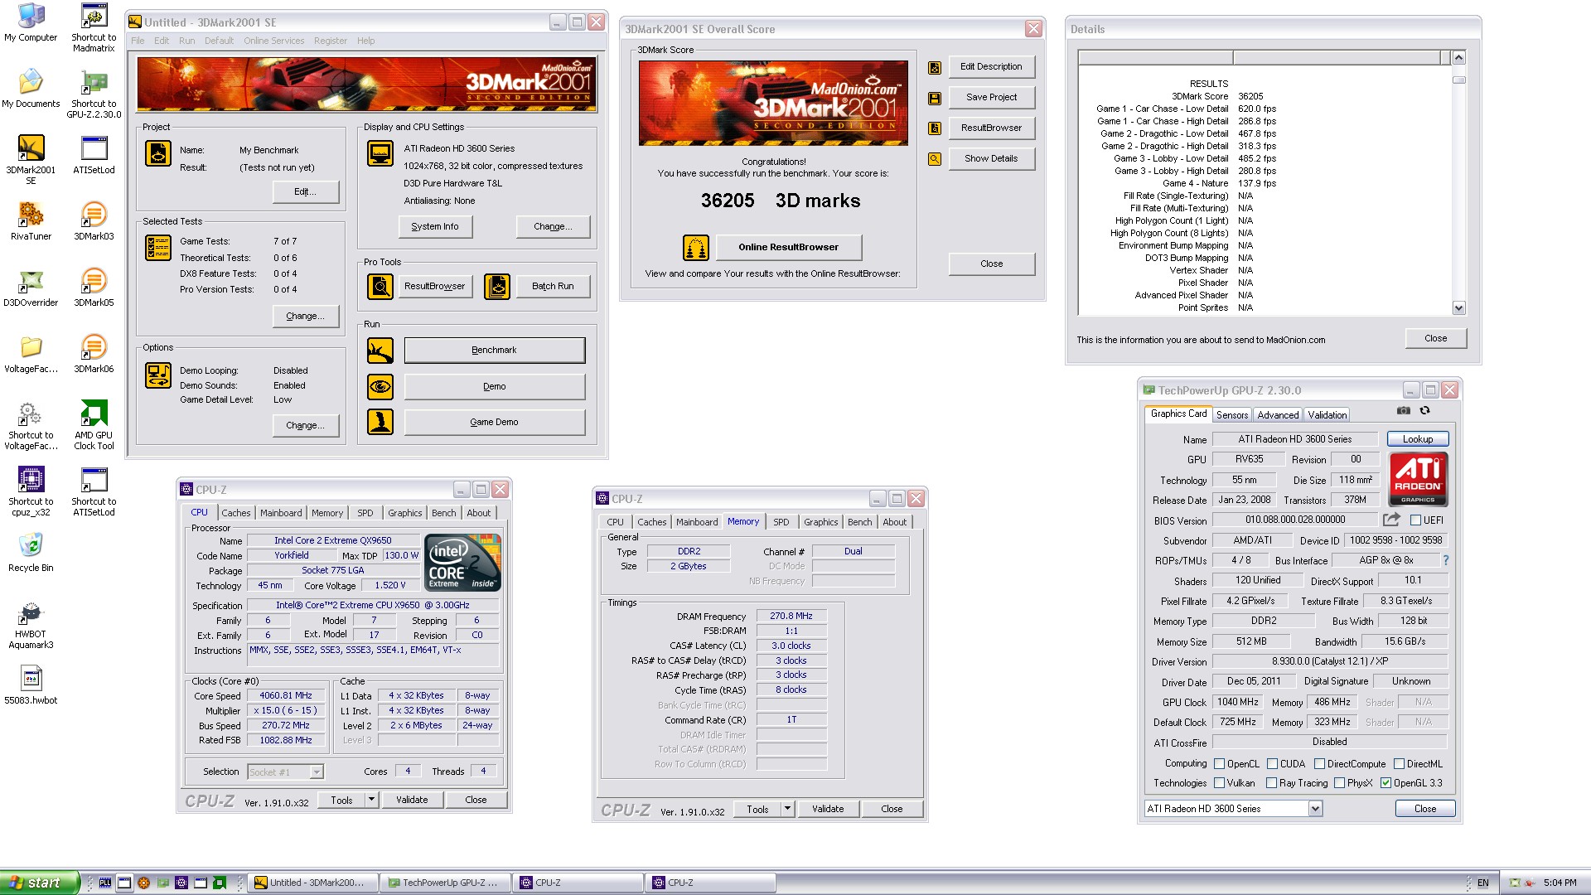Toggle the Vulkan checkbox in GPU-Z
Screen dimensions: 1591x895
tap(1220, 783)
